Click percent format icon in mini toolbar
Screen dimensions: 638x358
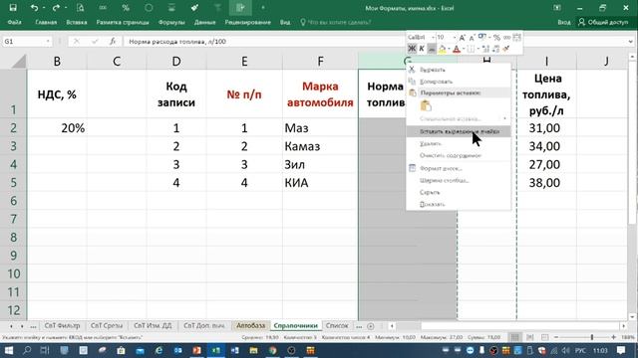pyautogui.click(x=496, y=38)
